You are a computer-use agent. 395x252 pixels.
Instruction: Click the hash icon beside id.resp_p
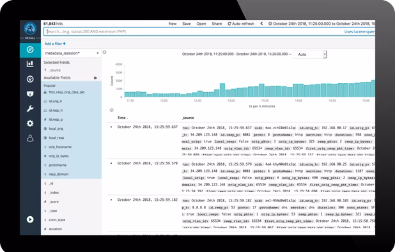[x=45, y=120]
